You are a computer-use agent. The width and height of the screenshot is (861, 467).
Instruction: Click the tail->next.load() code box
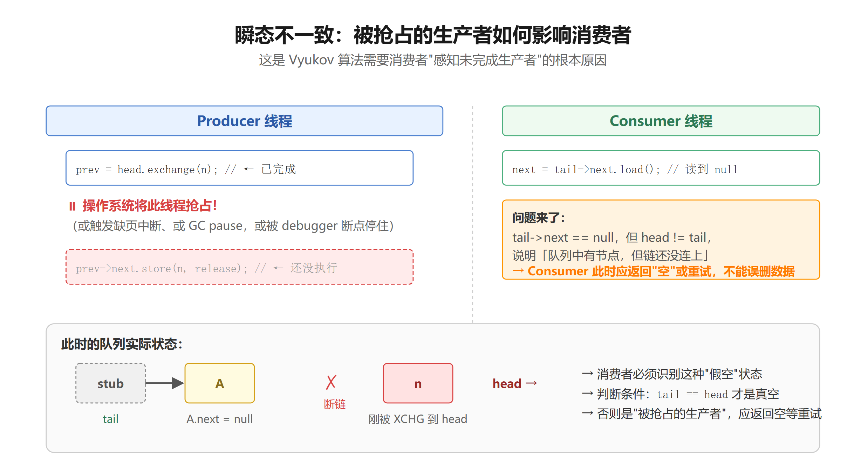[x=661, y=168]
